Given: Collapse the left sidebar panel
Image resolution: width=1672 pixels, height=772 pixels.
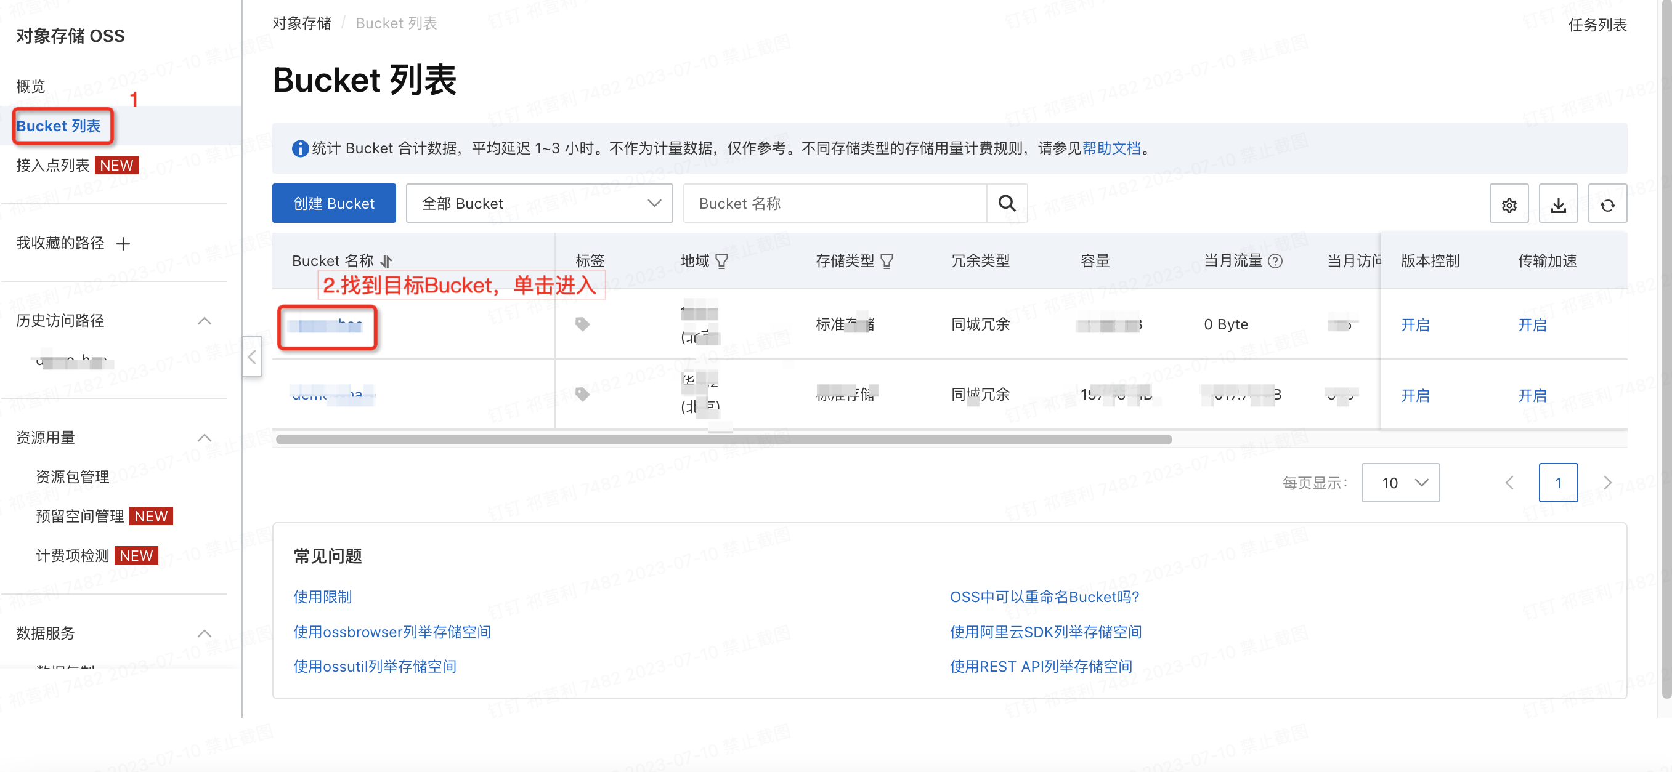Looking at the screenshot, I should 252,356.
